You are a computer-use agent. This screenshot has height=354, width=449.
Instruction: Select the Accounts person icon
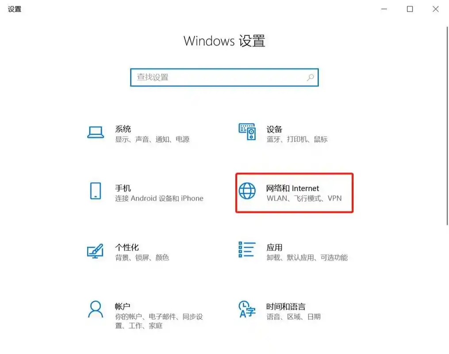point(96,309)
